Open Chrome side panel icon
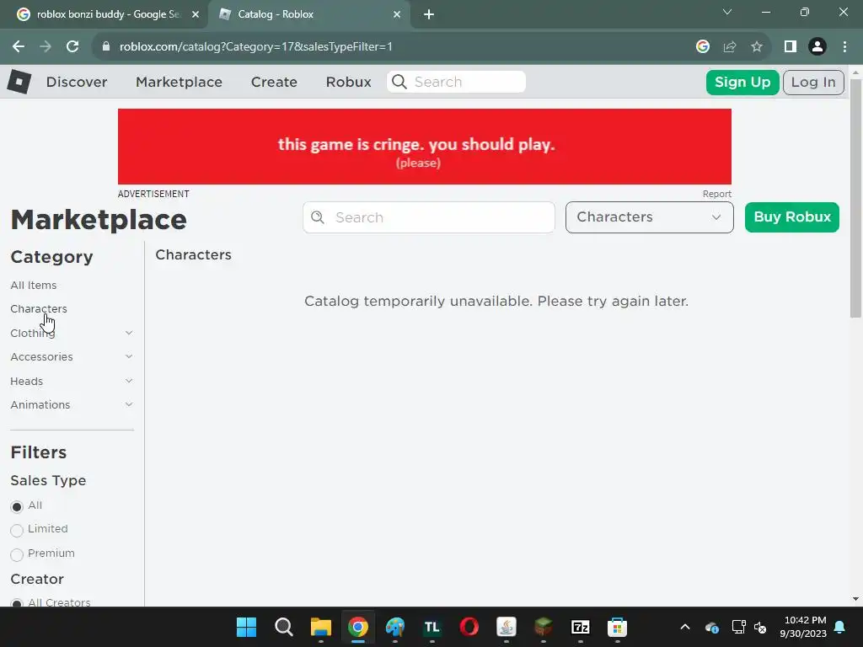Screen dimensions: 863x647 tap(791, 47)
